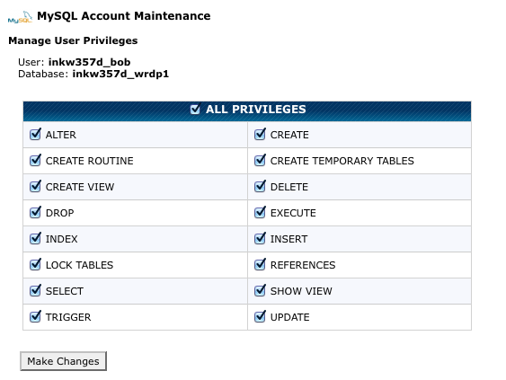Viewport: 506px width, 380px height.
Task: Disable the INSERT privilege
Action: [260, 239]
